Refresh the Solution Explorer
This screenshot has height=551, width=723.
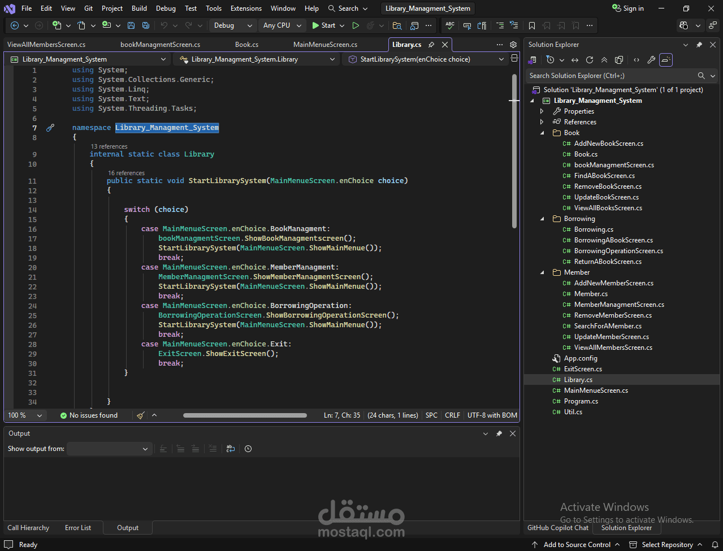(590, 59)
